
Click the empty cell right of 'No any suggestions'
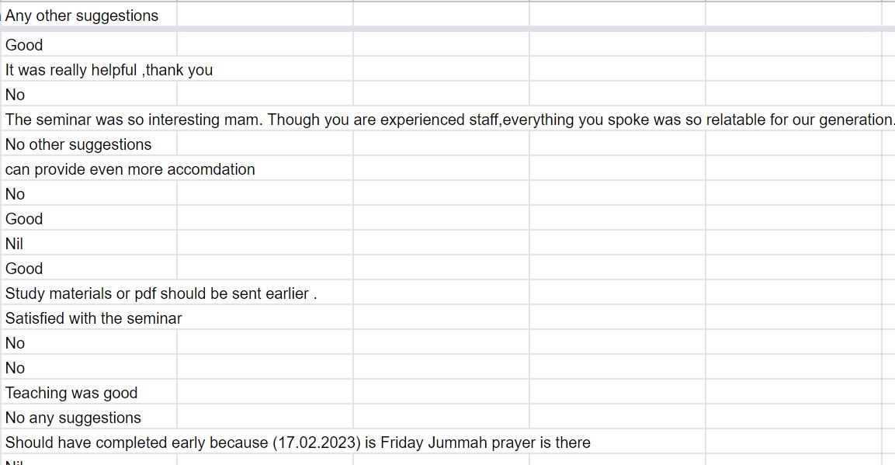click(x=265, y=418)
